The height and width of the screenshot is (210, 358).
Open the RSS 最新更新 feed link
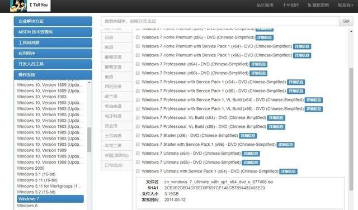point(318,5)
